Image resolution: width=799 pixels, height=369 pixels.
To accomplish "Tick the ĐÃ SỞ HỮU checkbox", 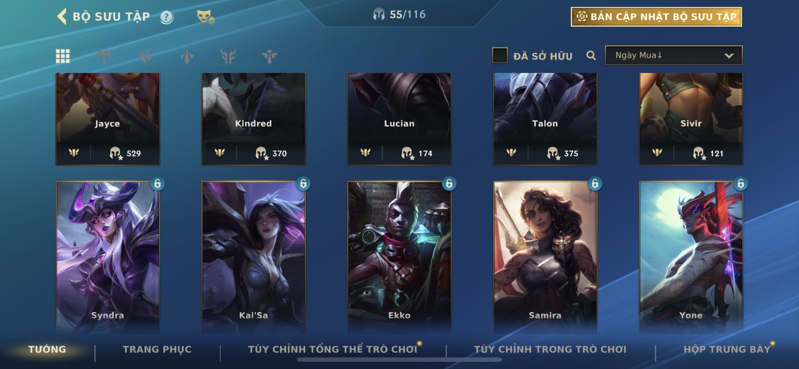I will click(500, 56).
